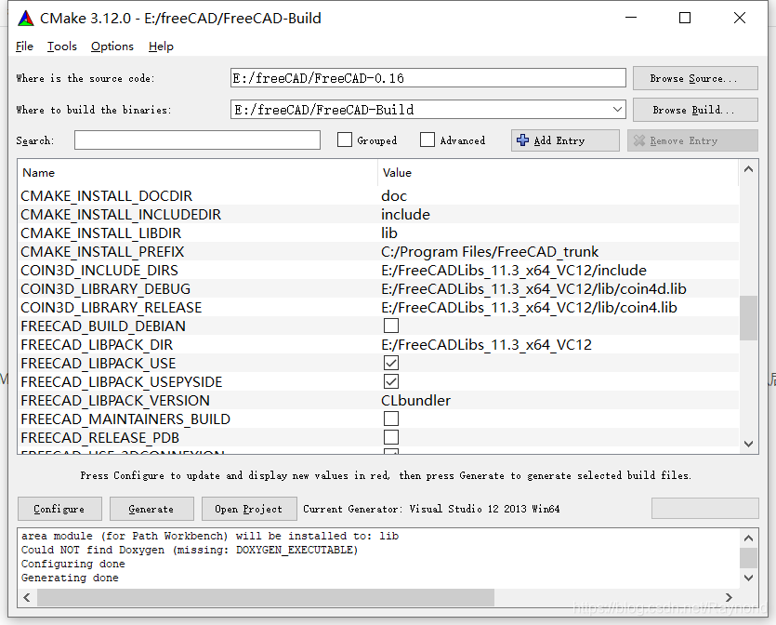
Task: Click the entry list scroll down arrow
Action: pyautogui.click(x=748, y=444)
